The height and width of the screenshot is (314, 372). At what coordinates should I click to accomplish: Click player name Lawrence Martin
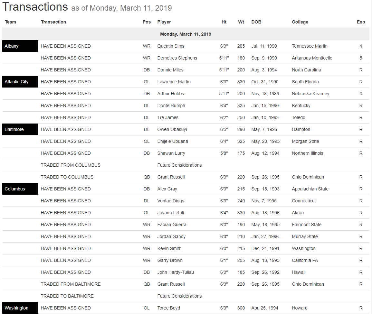click(x=174, y=82)
